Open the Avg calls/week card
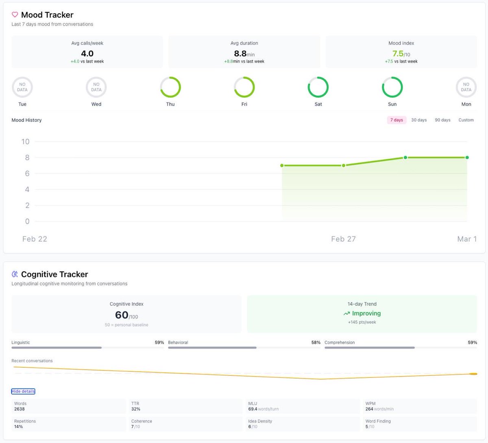 (x=87, y=52)
